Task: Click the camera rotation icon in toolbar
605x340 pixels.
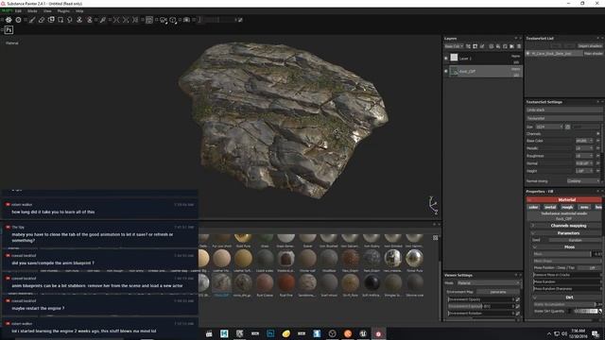Action: click(x=164, y=20)
